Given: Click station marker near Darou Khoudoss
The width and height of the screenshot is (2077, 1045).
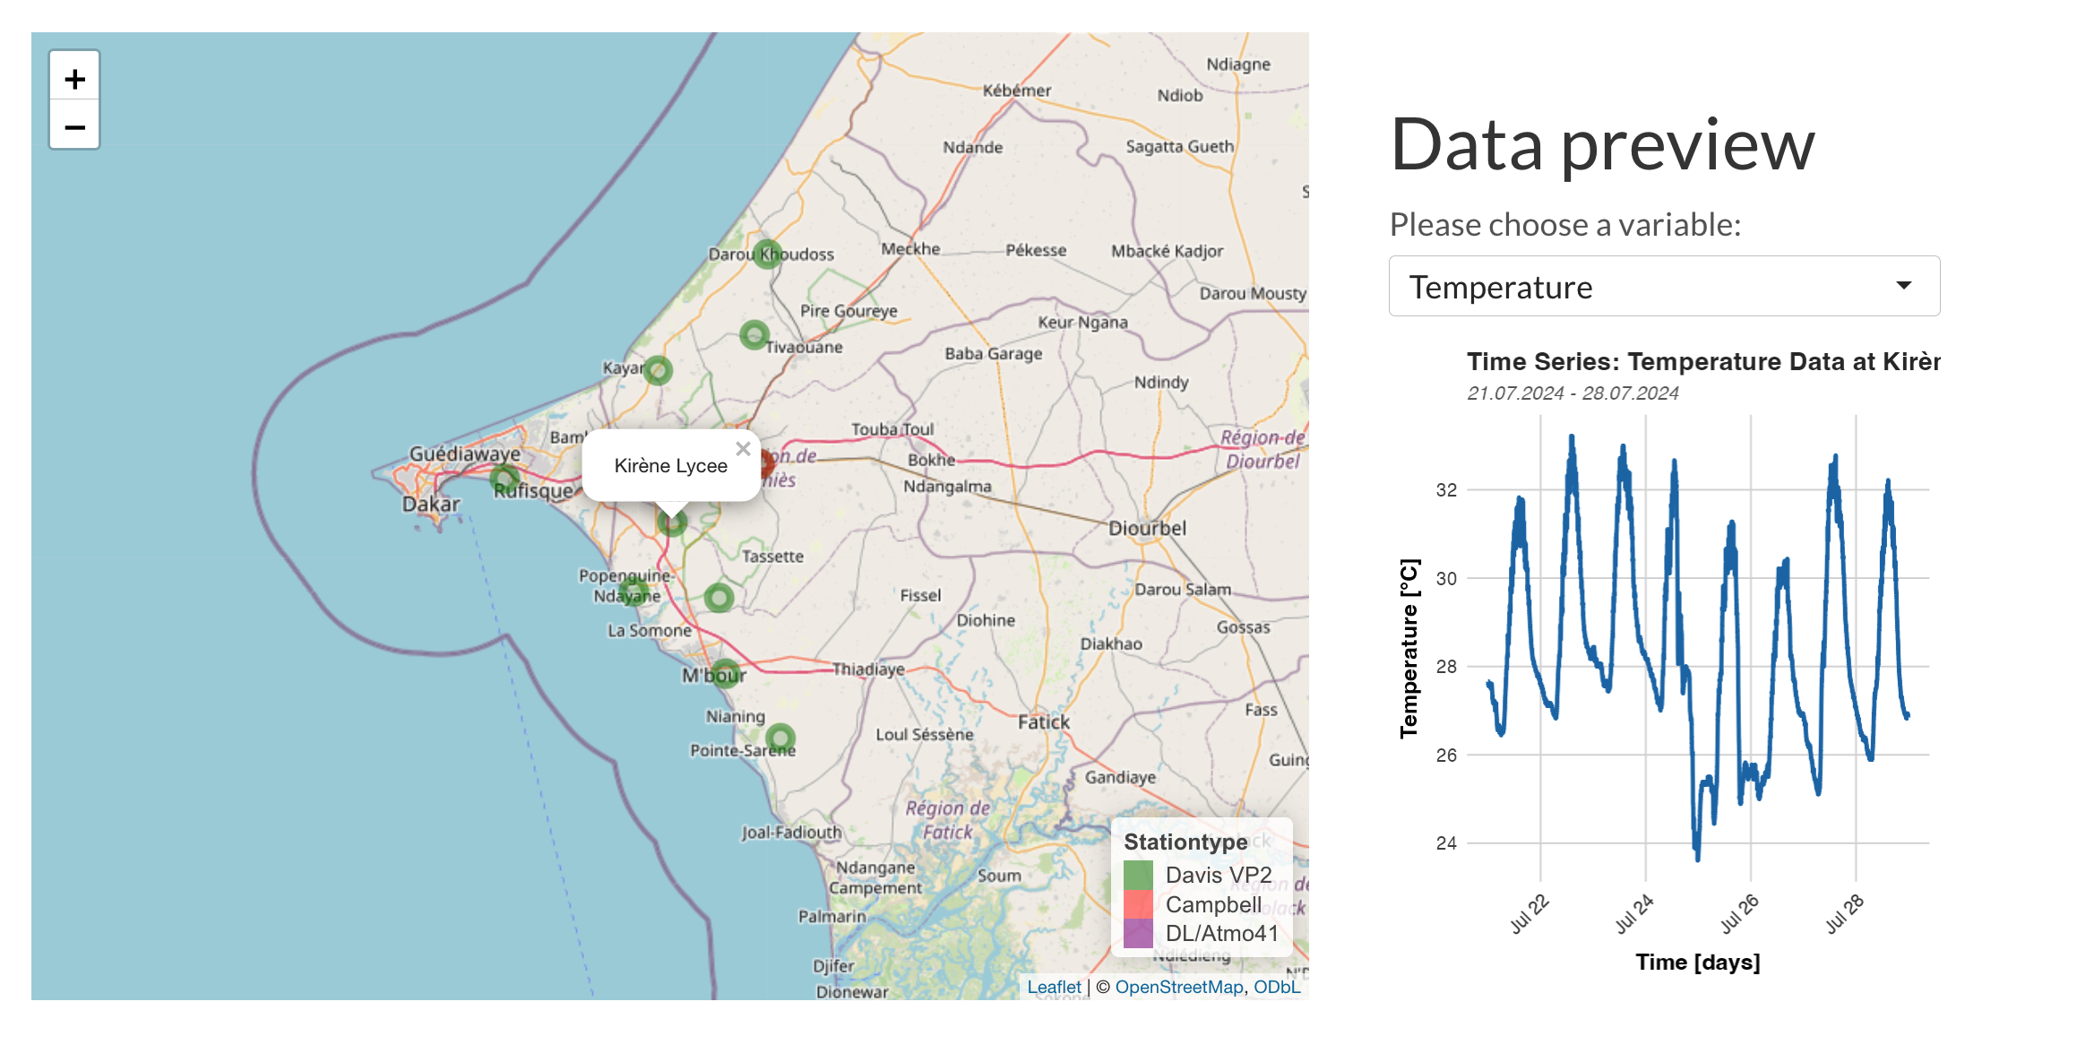Looking at the screenshot, I should tap(767, 255).
